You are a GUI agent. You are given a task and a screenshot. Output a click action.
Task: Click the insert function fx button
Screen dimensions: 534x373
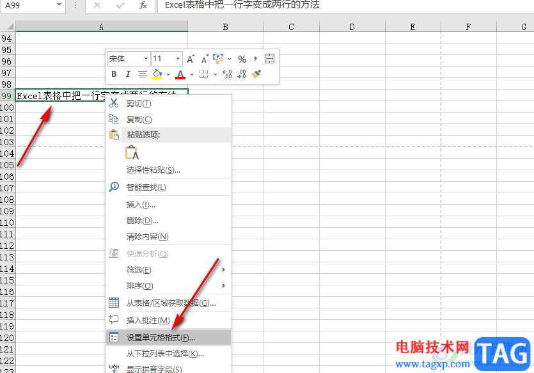143,5
